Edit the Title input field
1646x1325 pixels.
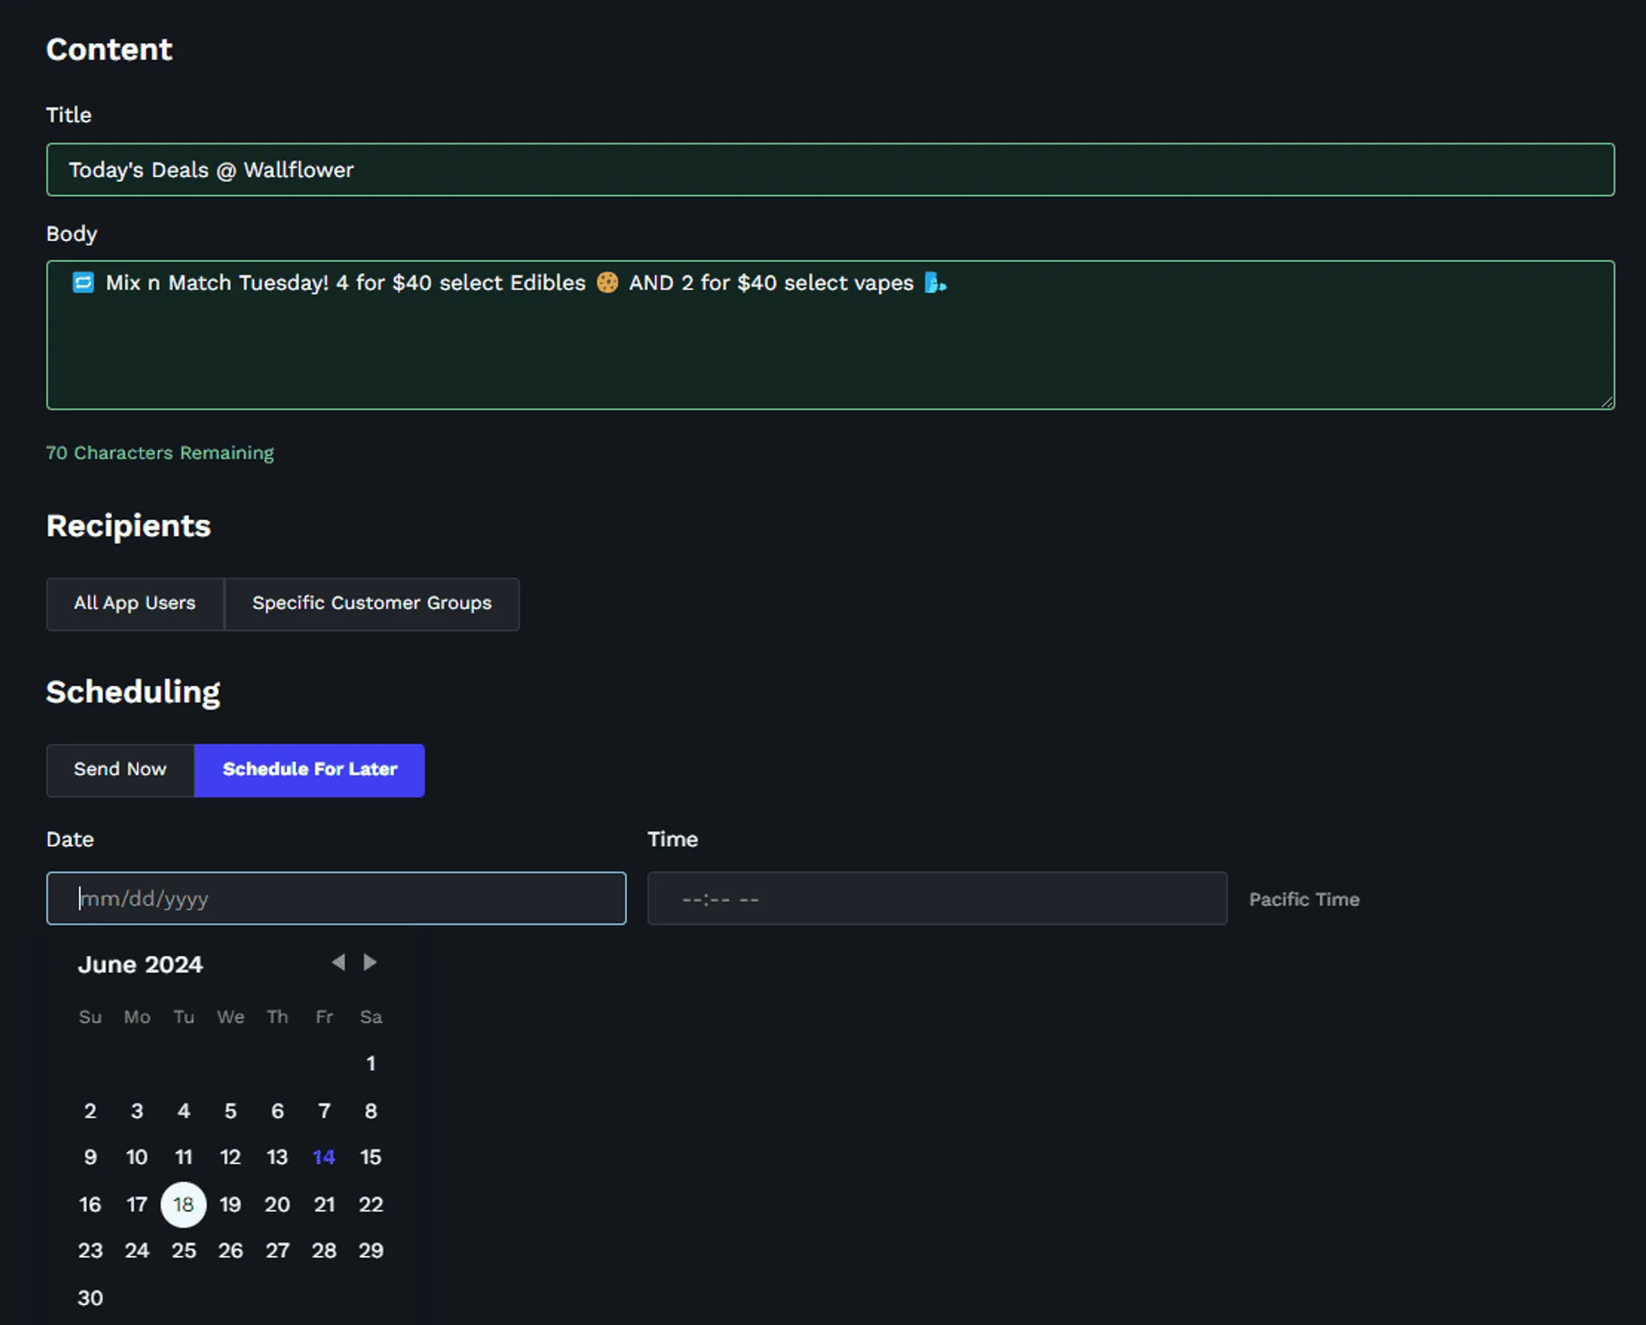click(x=830, y=170)
